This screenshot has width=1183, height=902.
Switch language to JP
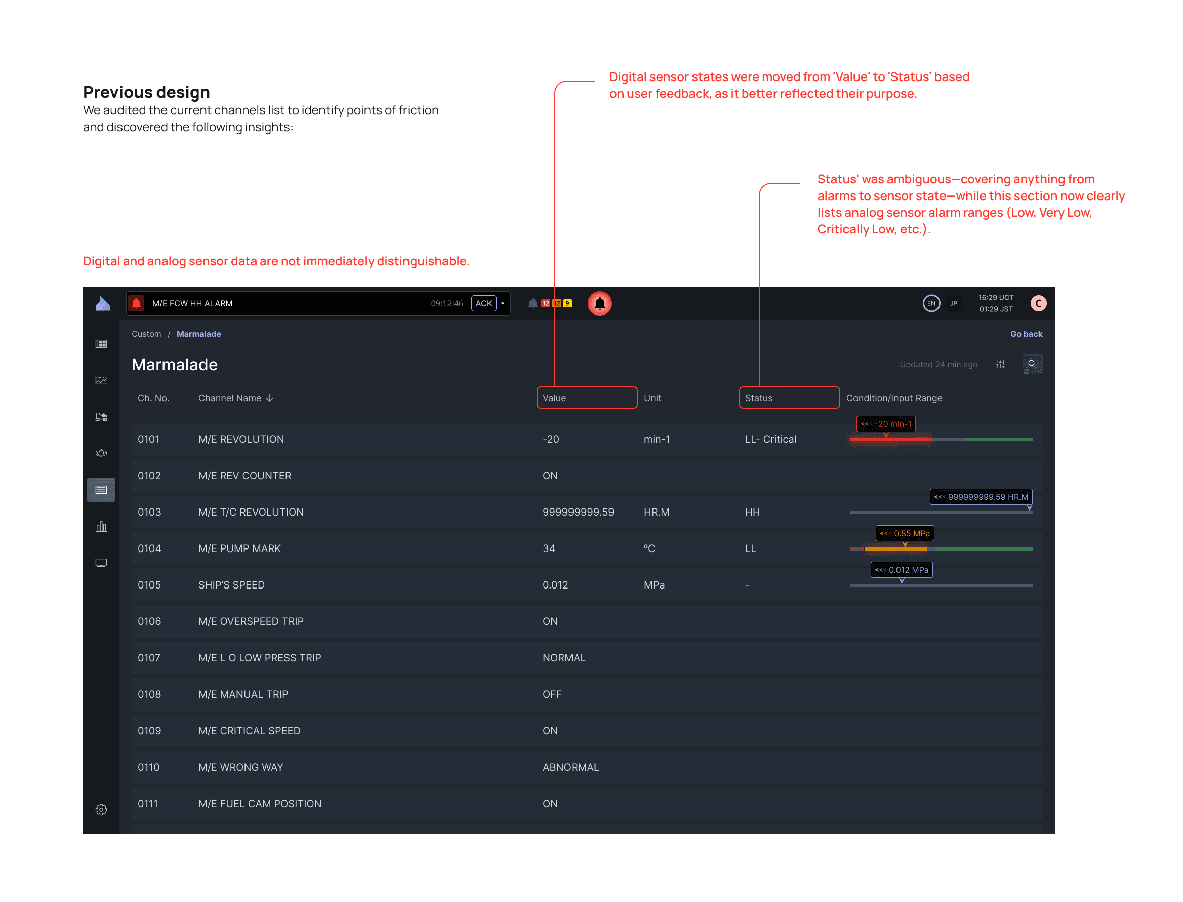coord(953,303)
